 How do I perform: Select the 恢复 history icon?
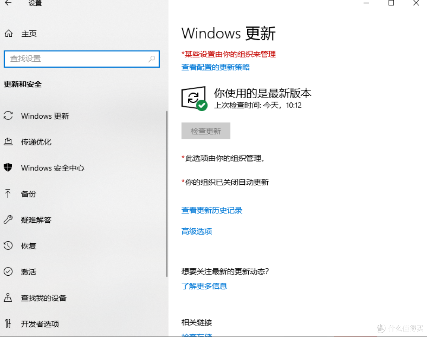click(x=8, y=246)
